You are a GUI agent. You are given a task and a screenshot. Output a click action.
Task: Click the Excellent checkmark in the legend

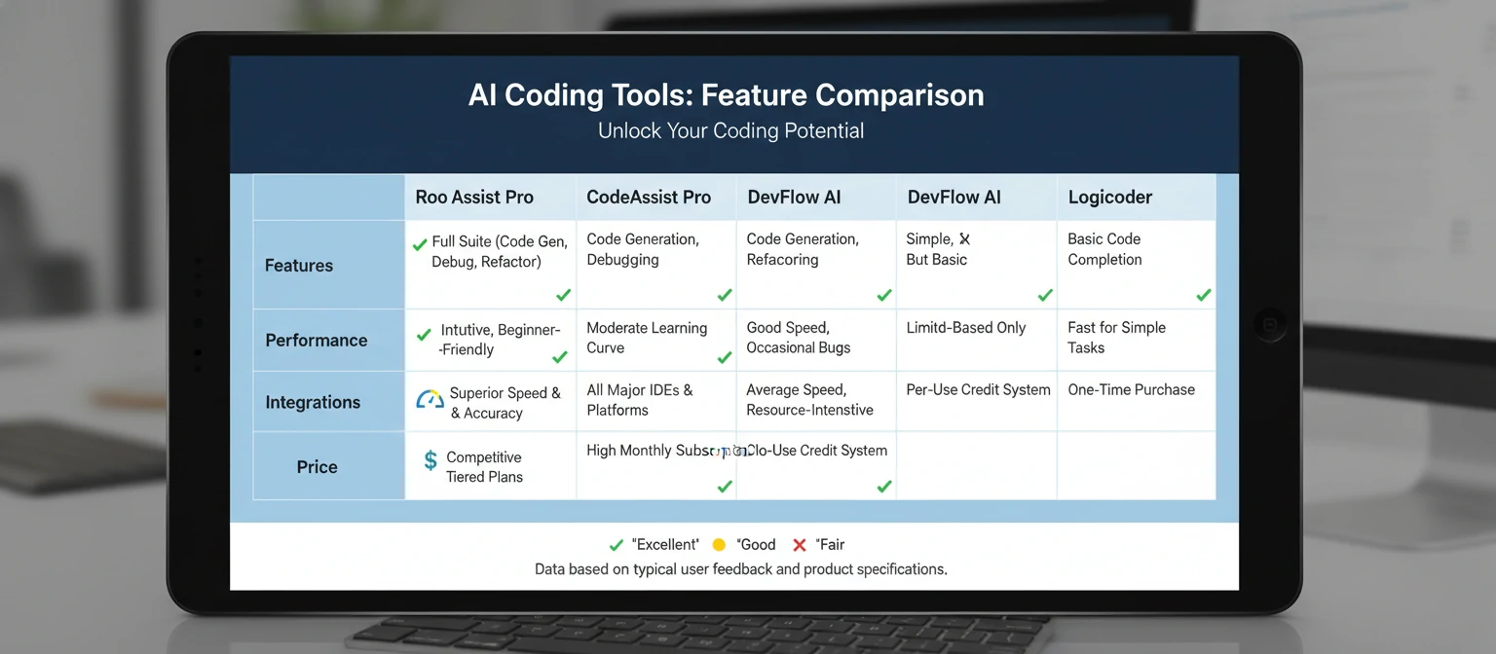pos(616,544)
